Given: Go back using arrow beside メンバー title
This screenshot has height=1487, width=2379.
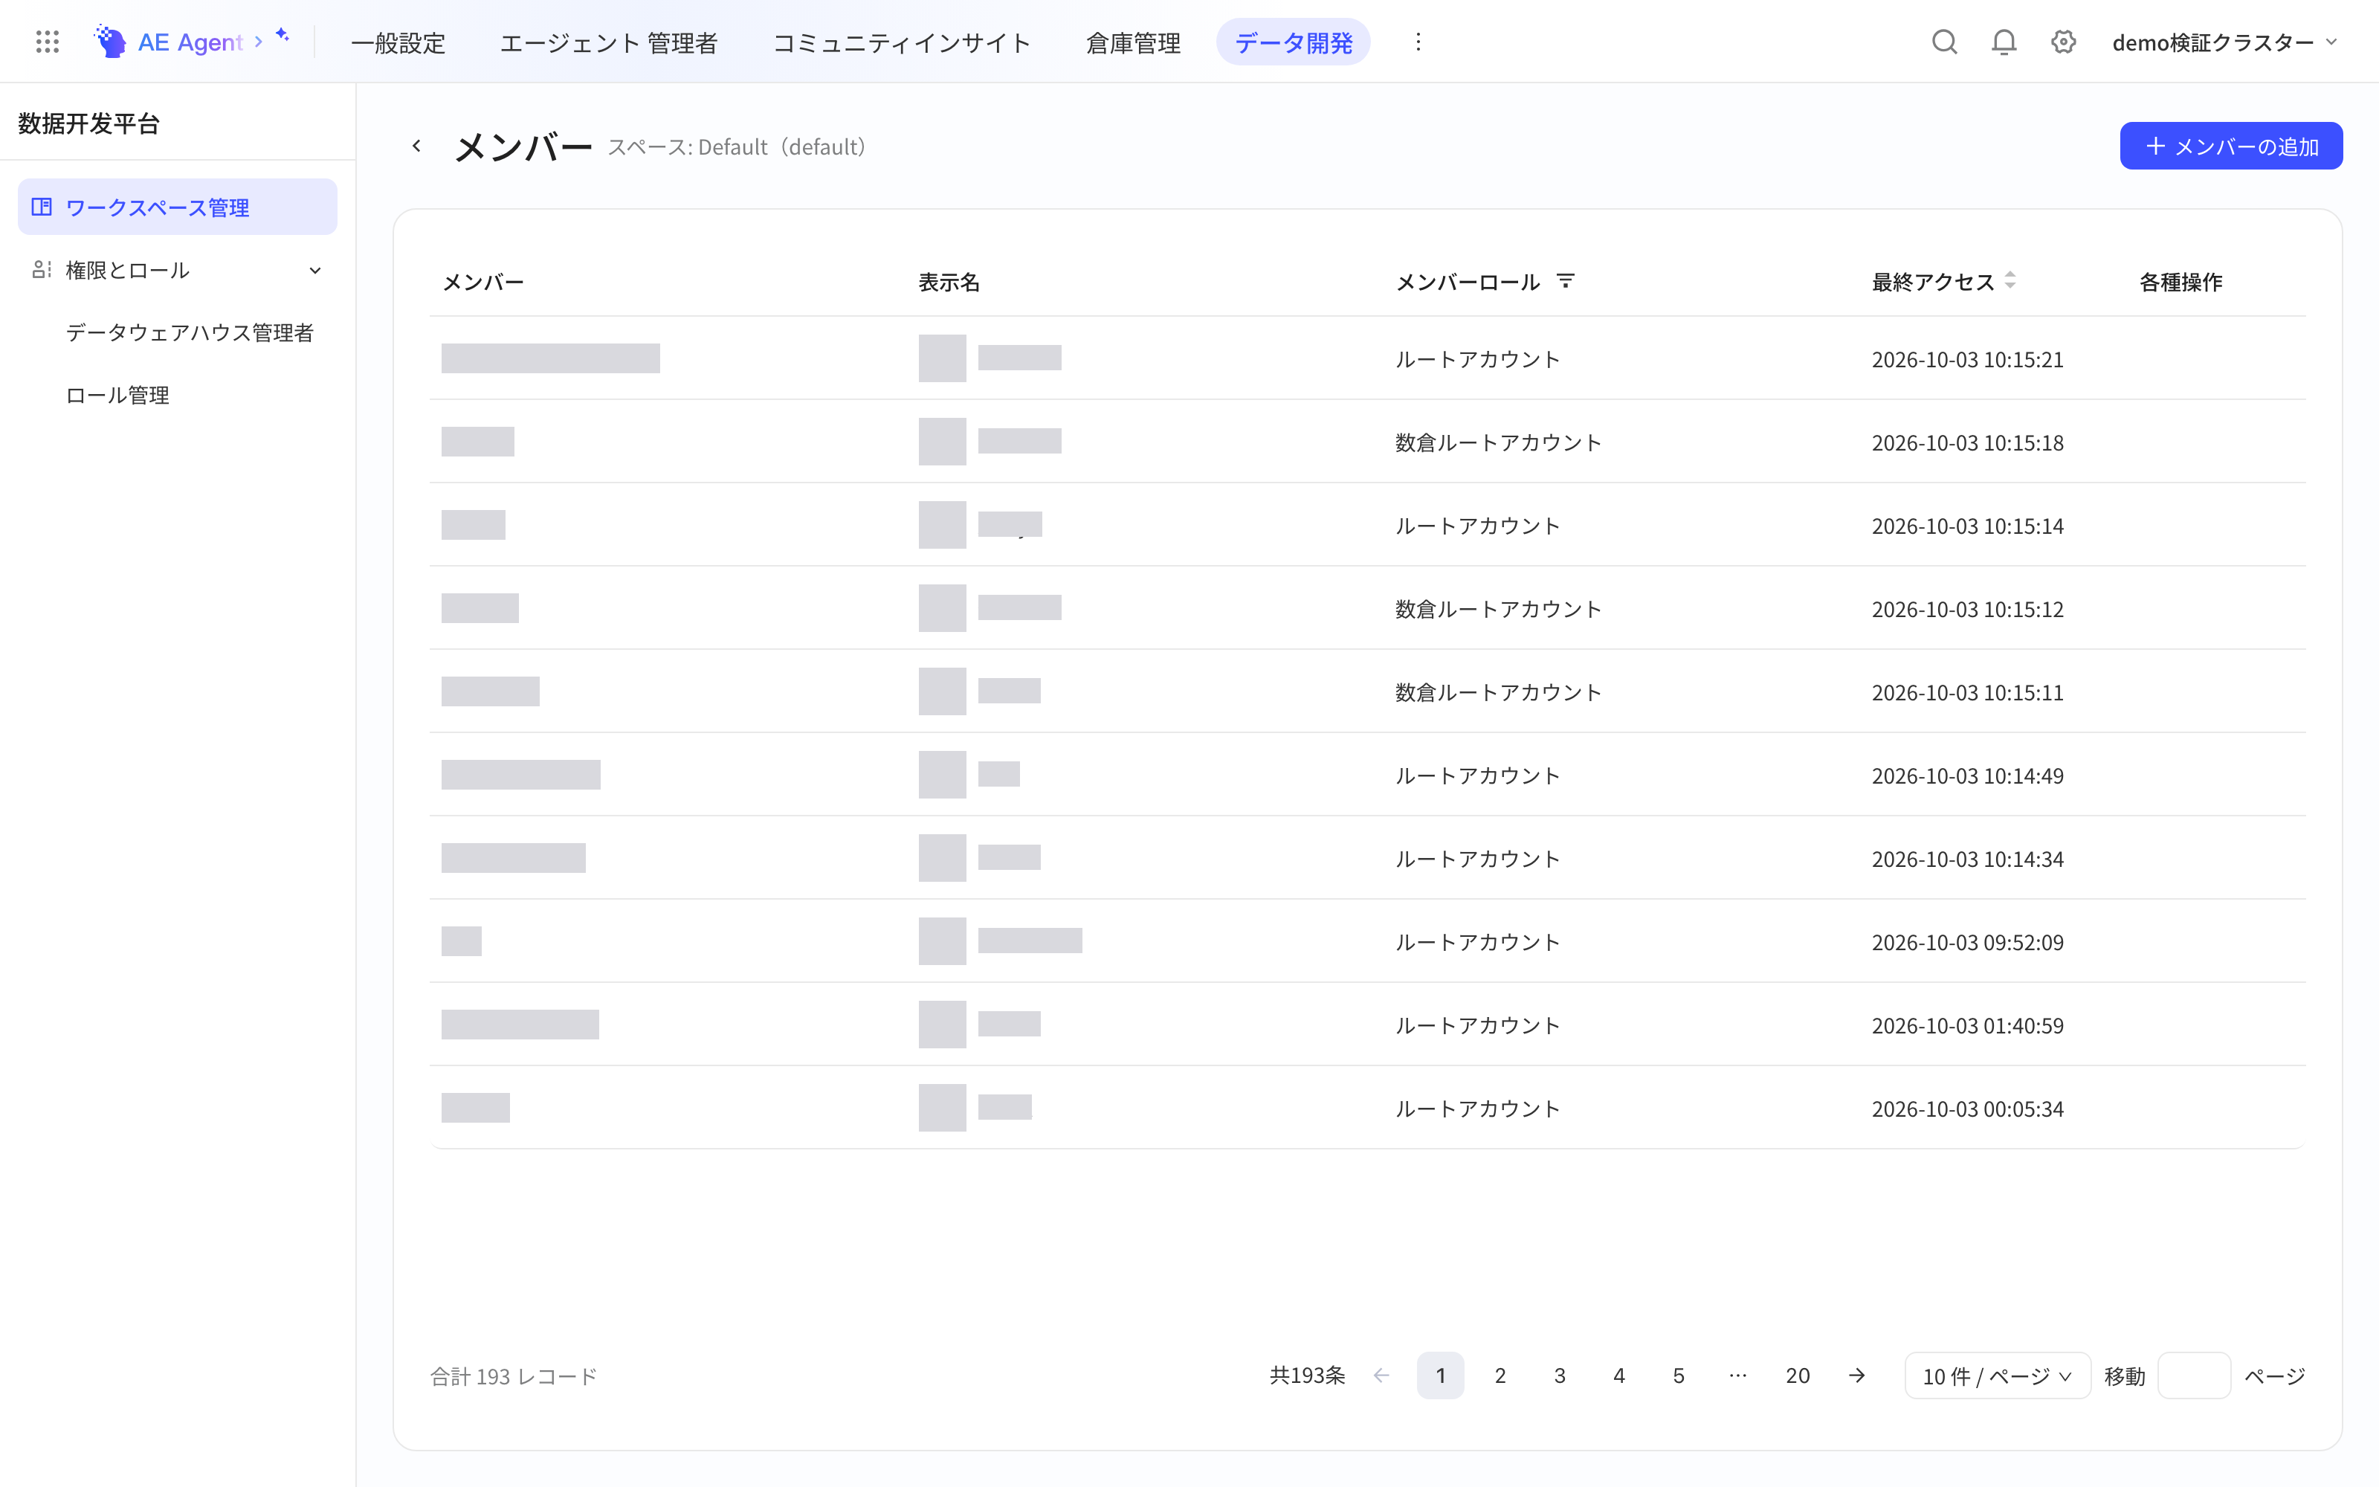Looking at the screenshot, I should [416, 146].
